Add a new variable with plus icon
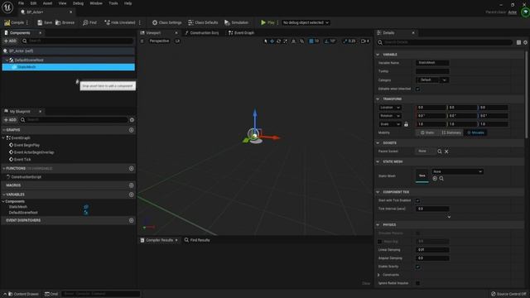This screenshot has width=530, height=298. 131,195
